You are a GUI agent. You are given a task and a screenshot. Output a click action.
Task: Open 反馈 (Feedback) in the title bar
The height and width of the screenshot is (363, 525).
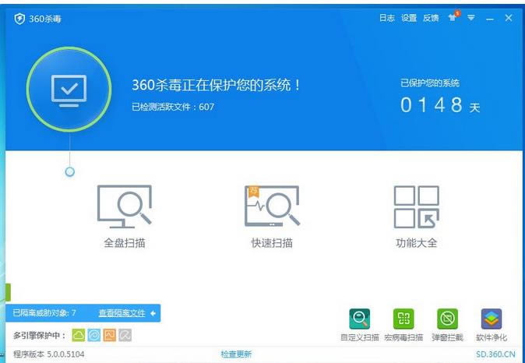[431, 19]
